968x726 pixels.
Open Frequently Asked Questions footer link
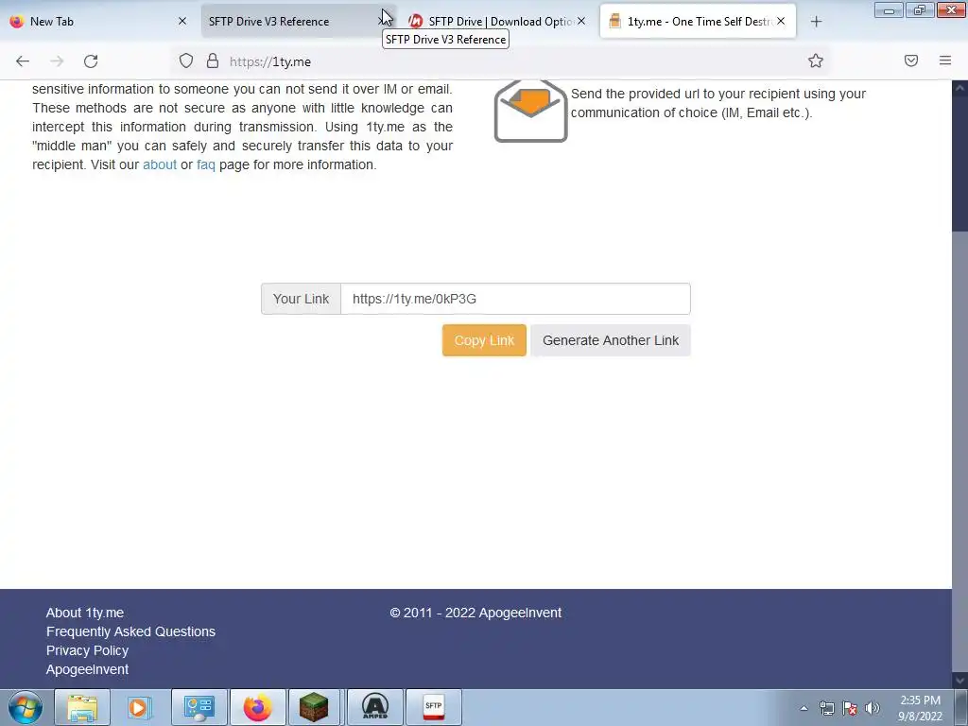point(130,631)
